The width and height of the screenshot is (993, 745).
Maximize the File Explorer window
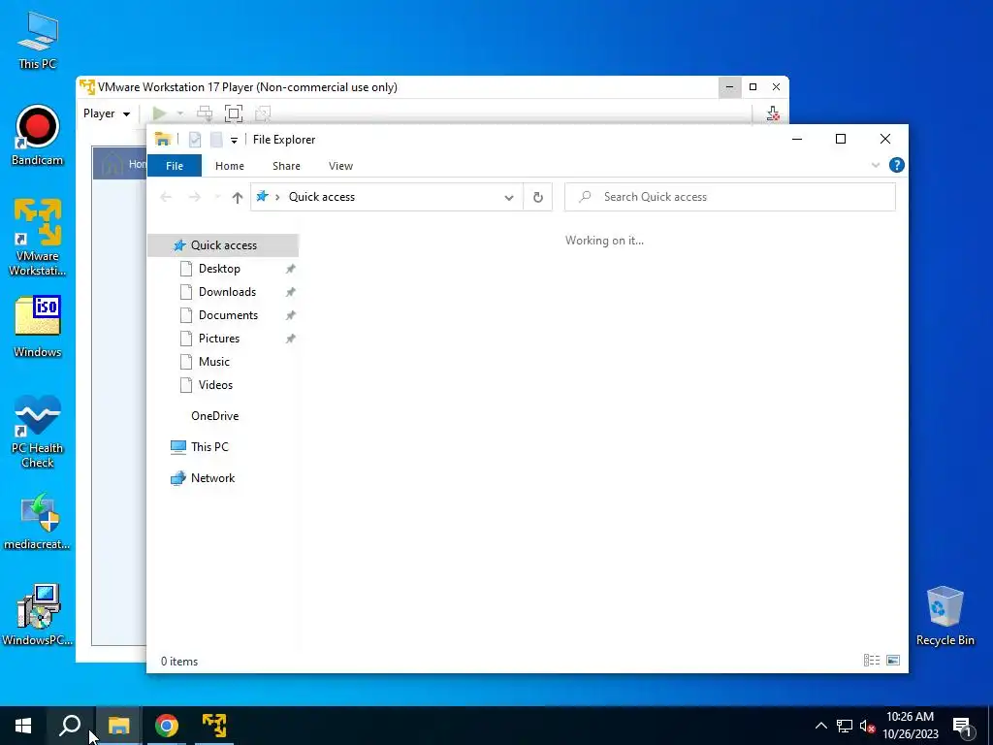[841, 140]
